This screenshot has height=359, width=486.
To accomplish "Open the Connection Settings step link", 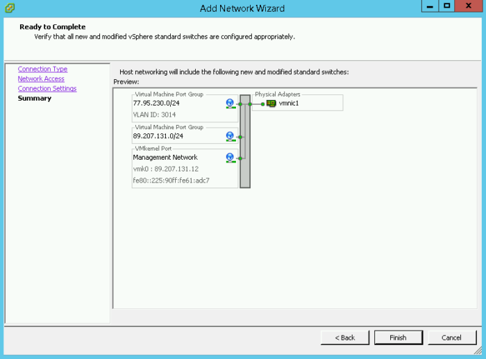I will (47, 88).
